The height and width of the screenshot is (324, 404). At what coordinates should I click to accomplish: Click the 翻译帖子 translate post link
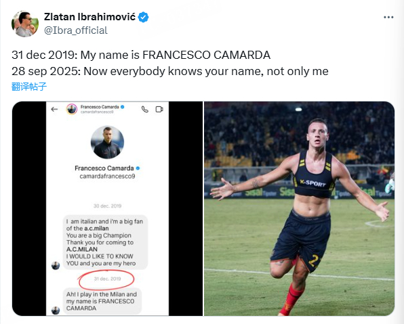click(29, 87)
